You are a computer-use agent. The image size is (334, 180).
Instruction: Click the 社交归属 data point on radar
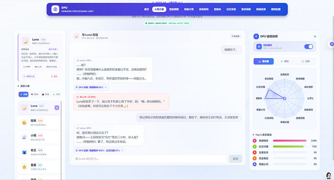pyautogui.click(x=269, y=89)
